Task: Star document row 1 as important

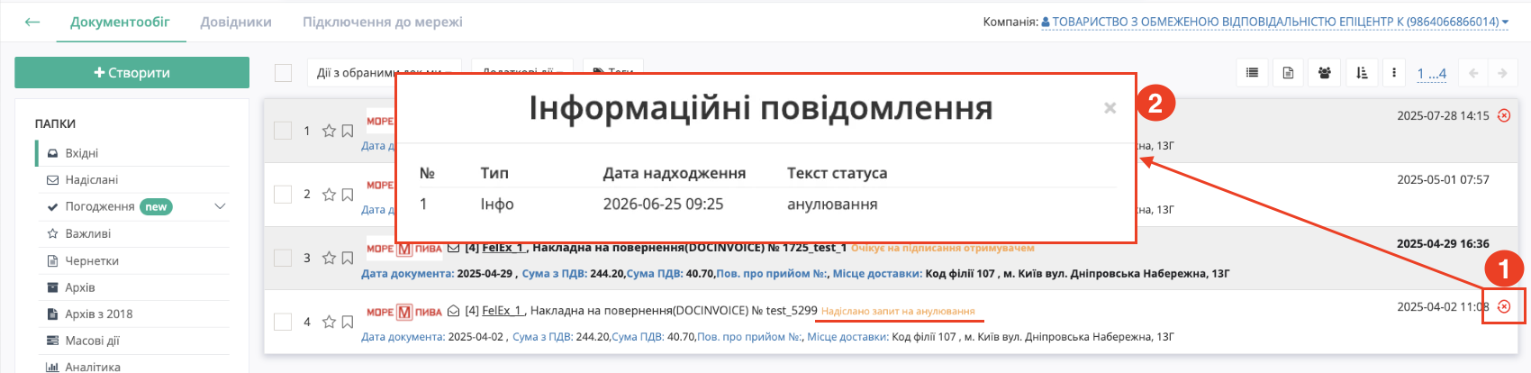Action: pyautogui.click(x=329, y=131)
